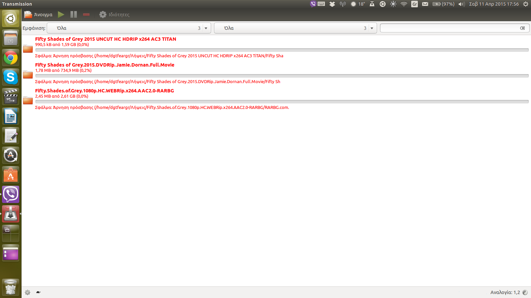
Task: Open the text editor from the launcher
Action: click(x=11, y=136)
